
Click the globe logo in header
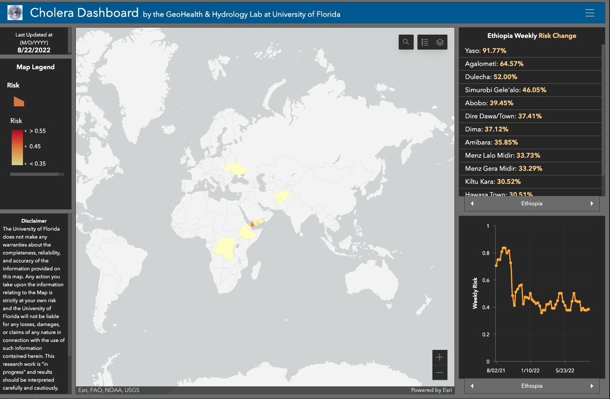point(15,13)
